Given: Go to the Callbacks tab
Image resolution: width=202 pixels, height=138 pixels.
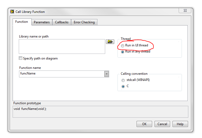Looking at the screenshot, I should pos(62,22).
